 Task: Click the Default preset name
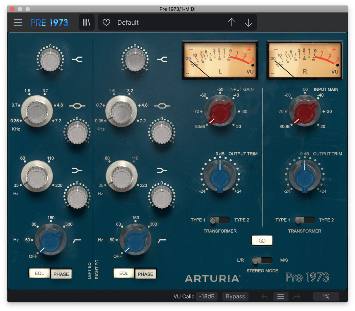[x=128, y=22]
